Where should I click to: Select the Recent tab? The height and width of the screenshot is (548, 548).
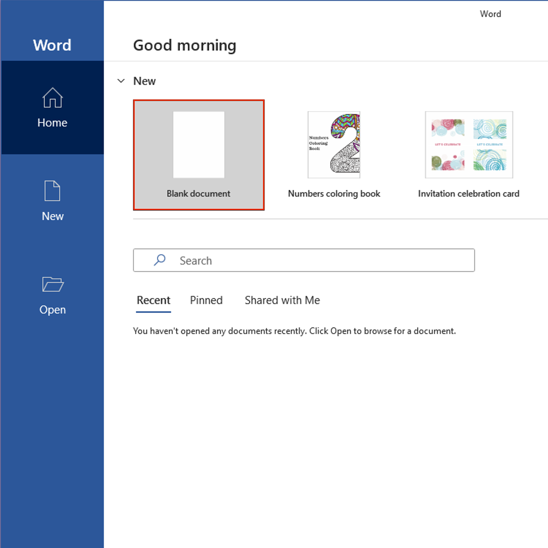point(153,300)
